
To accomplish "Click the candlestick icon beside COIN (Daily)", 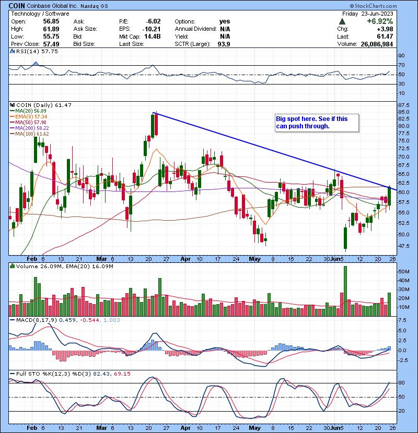I will point(12,105).
